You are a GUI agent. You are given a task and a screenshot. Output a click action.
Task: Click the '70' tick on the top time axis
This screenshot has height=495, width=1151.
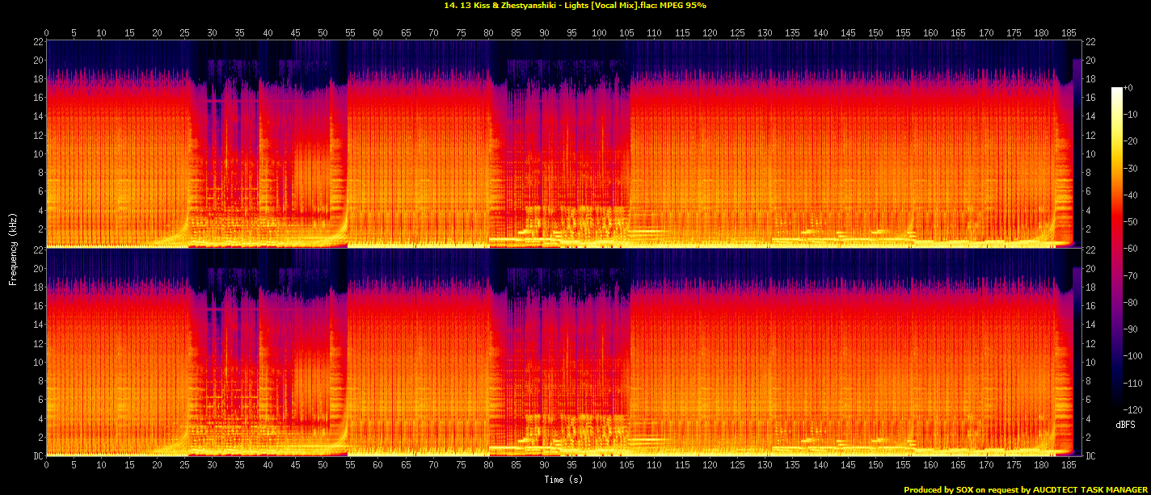coord(433,33)
